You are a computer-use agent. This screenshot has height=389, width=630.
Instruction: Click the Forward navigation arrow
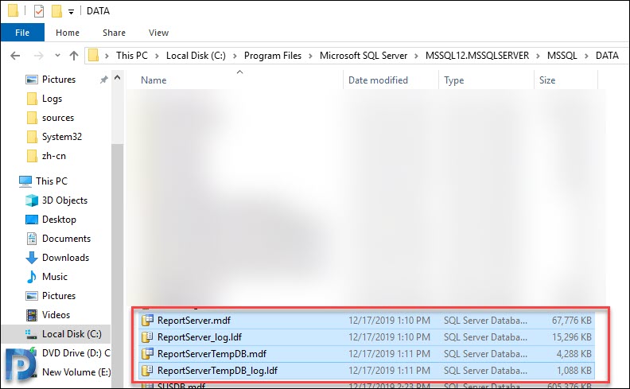pyautogui.click(x=38, y=56)
